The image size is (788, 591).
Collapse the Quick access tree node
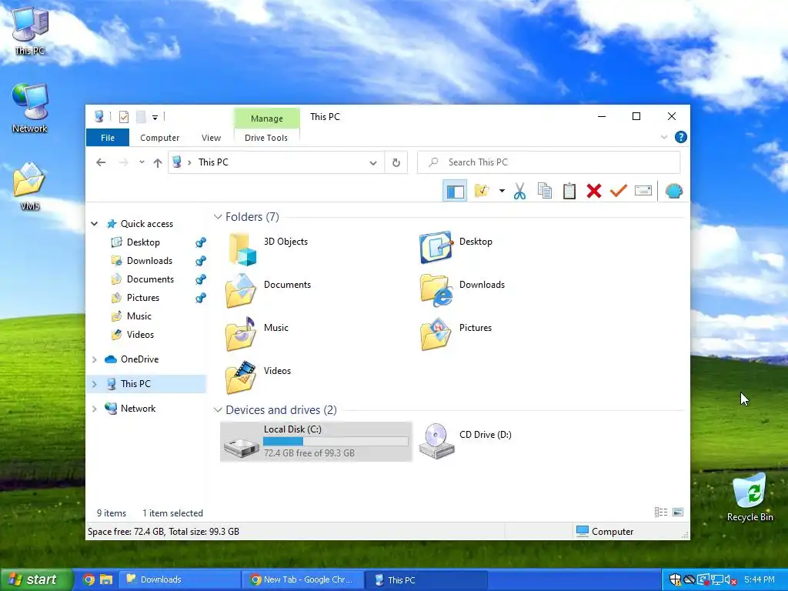pyautogui.click(x=95, y=224)
